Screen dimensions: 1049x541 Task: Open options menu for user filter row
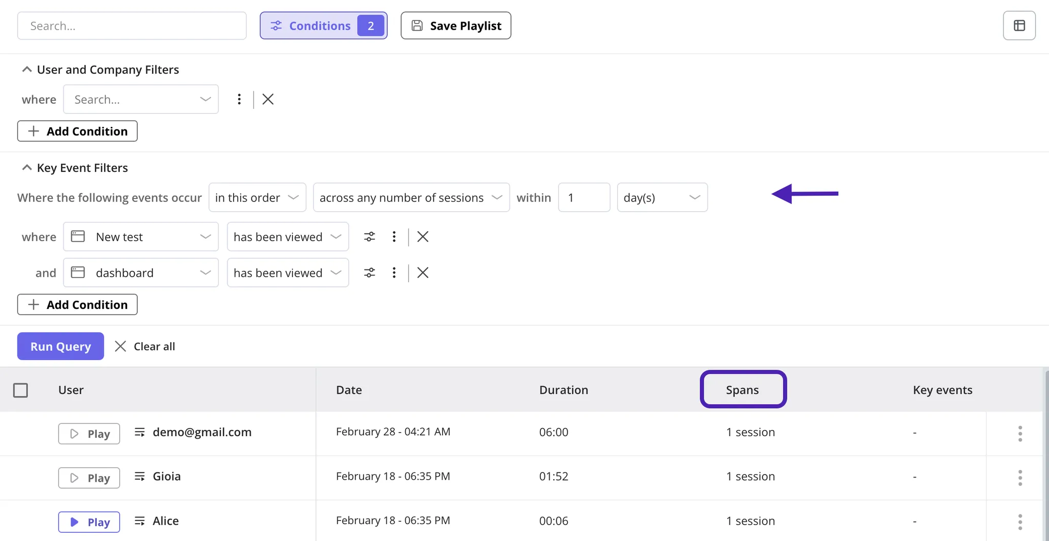coord(239,99)
